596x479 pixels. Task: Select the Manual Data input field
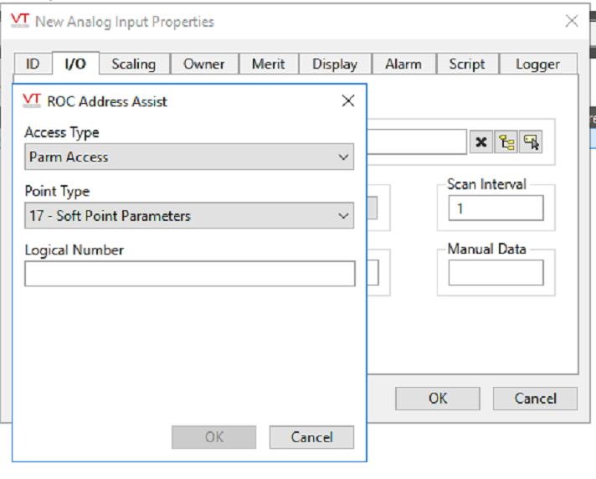[496, 272]
